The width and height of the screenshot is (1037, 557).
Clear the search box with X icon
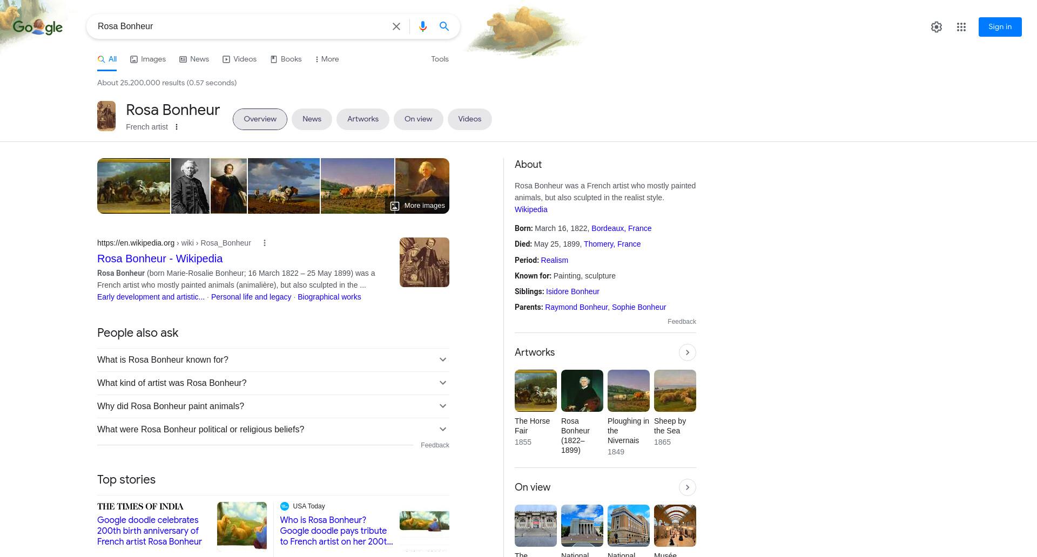396,26
